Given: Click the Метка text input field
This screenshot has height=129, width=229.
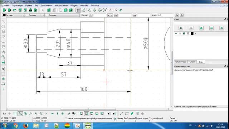Looking at the screenshot, I should click(x=99, y=15).
